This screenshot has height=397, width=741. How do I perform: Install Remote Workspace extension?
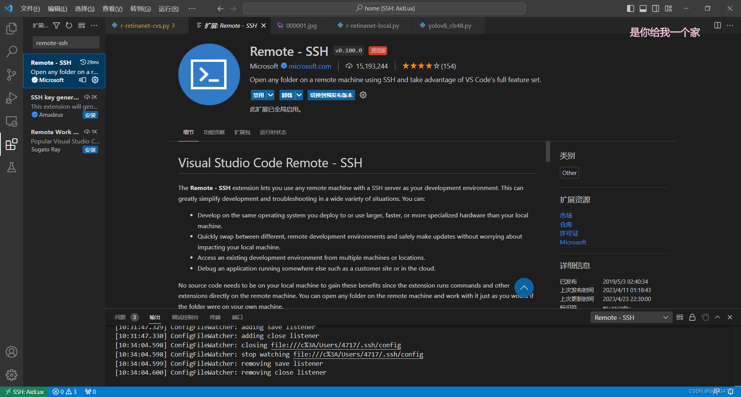(x=90, y=150)
